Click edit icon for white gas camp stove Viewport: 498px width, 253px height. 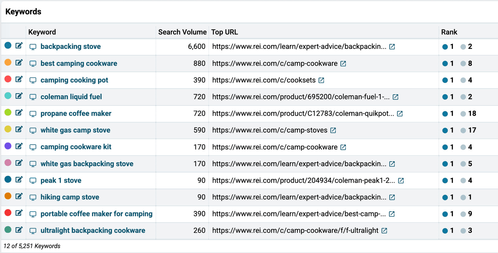[19, 129]
